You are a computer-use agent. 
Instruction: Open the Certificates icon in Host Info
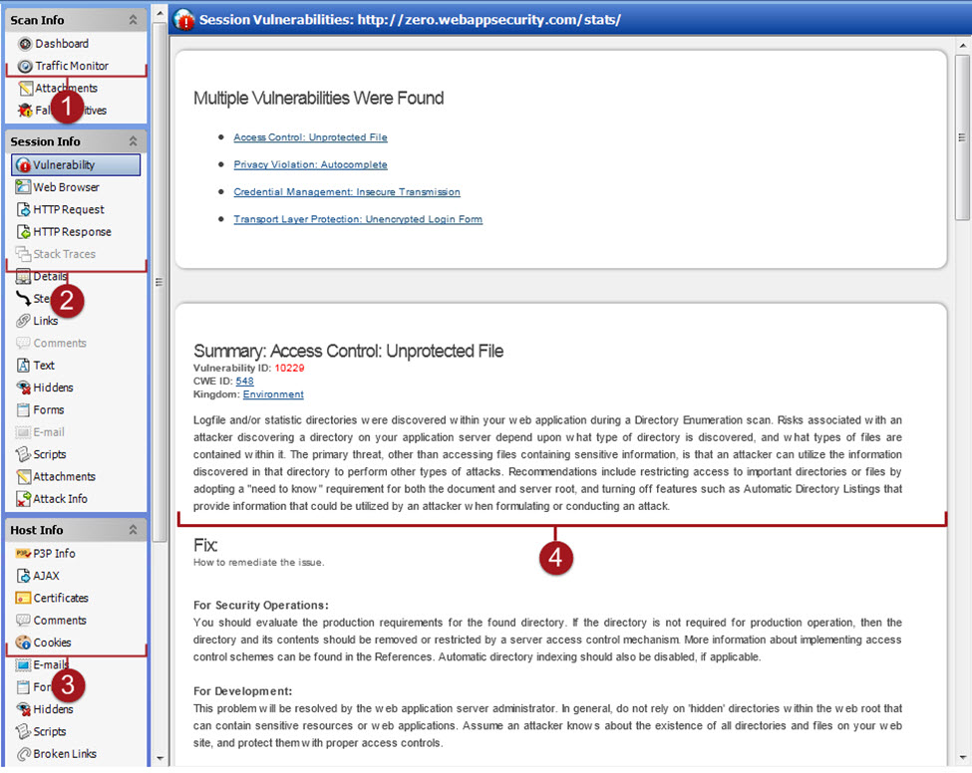[24, 599]
